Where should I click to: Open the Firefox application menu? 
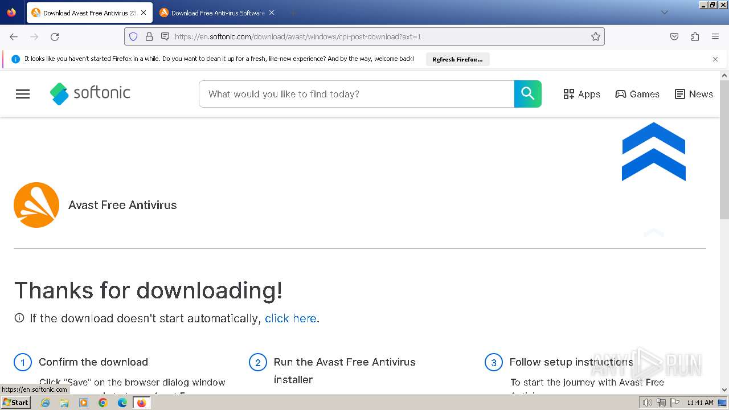(x=715, y=36)
